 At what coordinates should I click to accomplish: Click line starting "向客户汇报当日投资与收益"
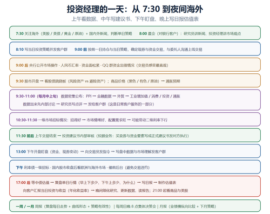tap(105, 191)
